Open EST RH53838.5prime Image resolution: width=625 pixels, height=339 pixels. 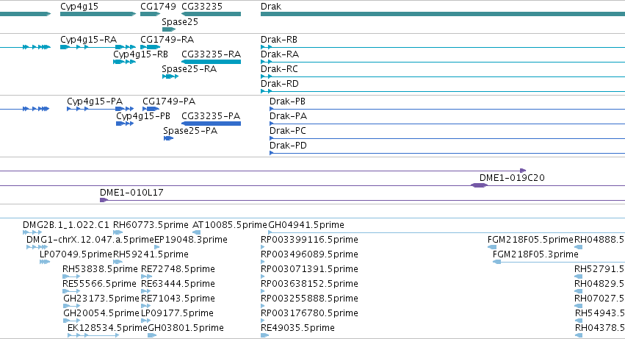[100, 269]
